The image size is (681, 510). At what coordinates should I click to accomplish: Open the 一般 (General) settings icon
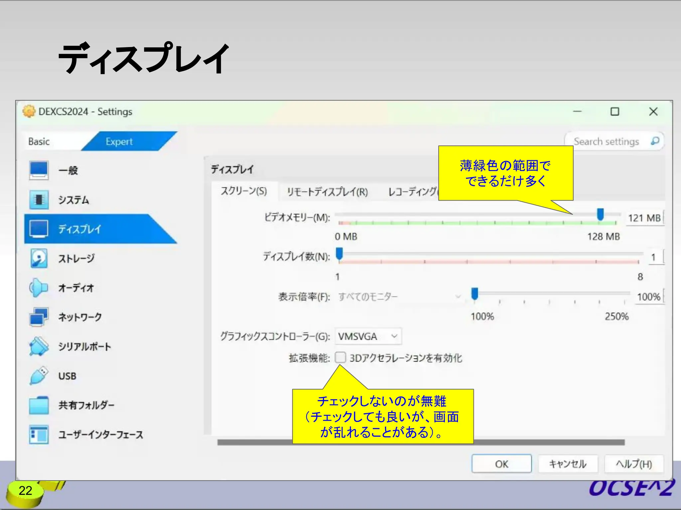[39, 170]
